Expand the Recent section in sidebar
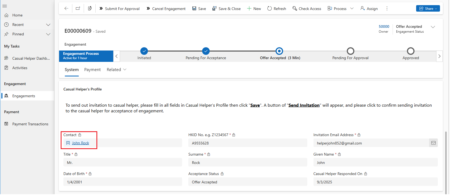Image resolution: width=450 pixels, height=195 pixels. click(x=48, y=25)
